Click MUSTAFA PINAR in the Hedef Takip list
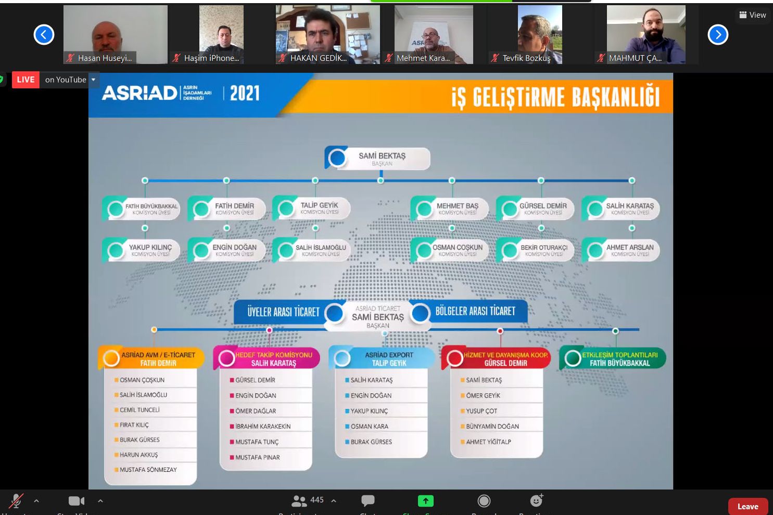The height and width of the screenshot is (515, 773). [x=258, y=457]
